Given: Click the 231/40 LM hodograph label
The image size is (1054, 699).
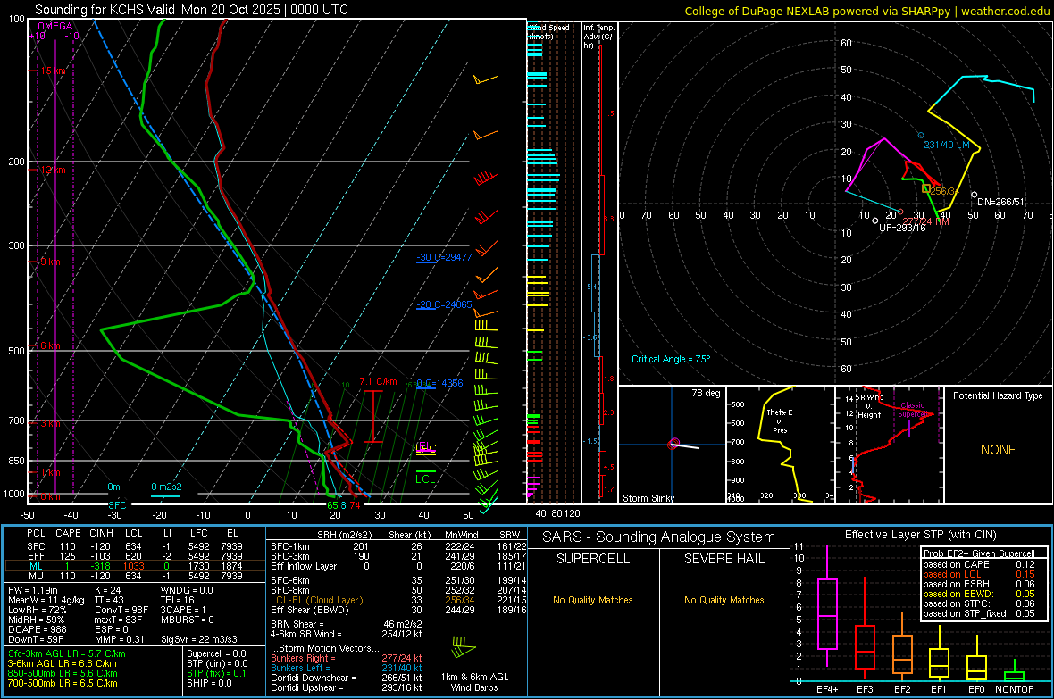Looking at the screenshot, I should click(947, 145).
